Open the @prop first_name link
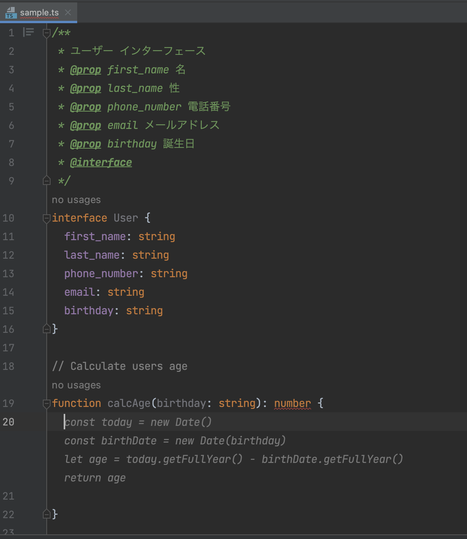467x539 pixels. coord(85,69)
